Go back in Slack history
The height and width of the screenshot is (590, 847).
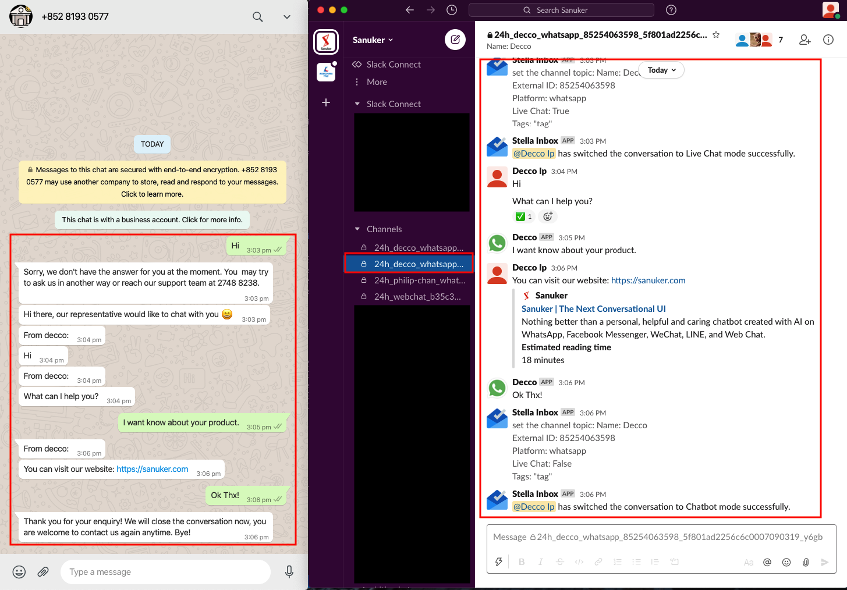410,10
